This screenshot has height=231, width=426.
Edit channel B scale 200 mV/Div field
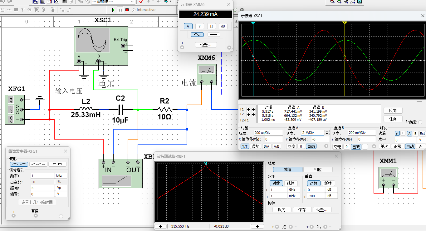(362, 133)
